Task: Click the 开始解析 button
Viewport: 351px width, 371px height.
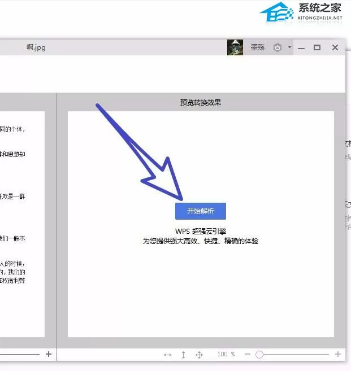Action: tap(200, 211)
